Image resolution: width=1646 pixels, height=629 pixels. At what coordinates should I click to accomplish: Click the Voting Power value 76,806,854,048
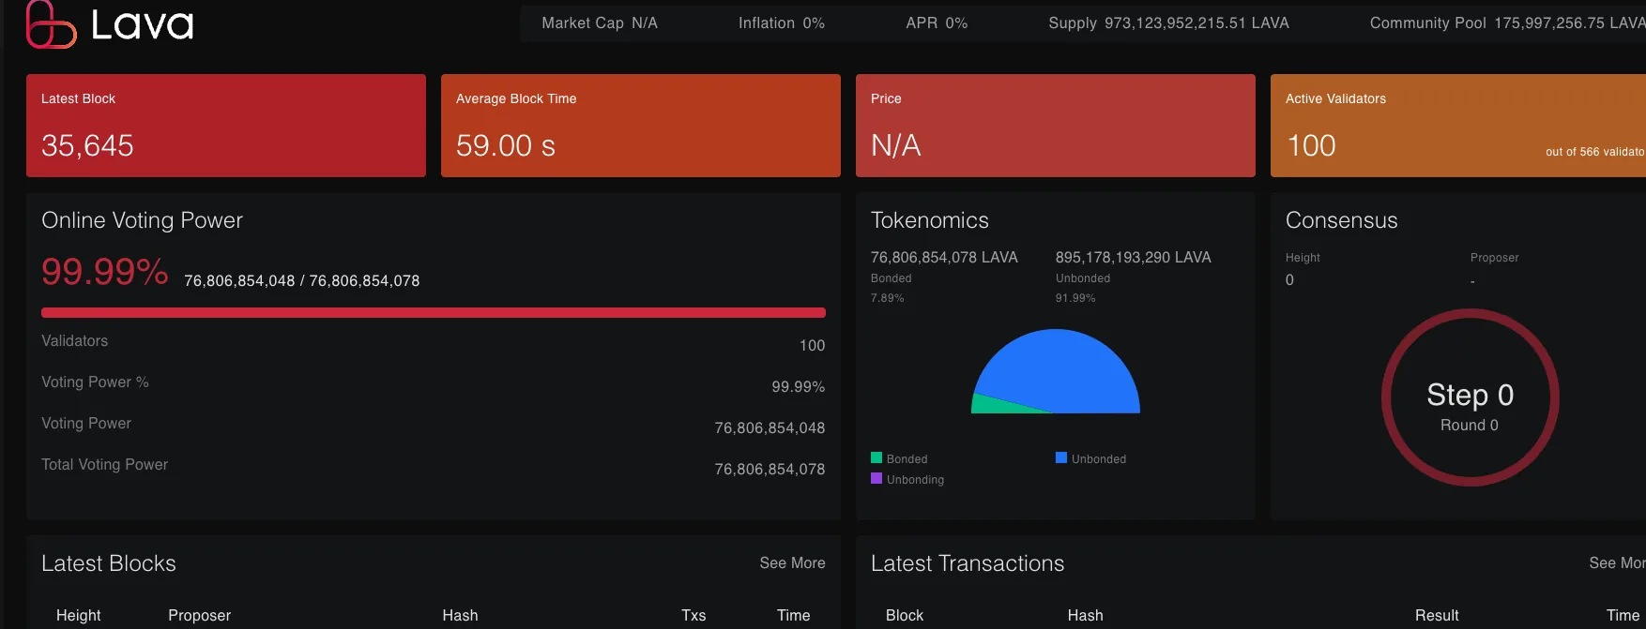(770, 427)
